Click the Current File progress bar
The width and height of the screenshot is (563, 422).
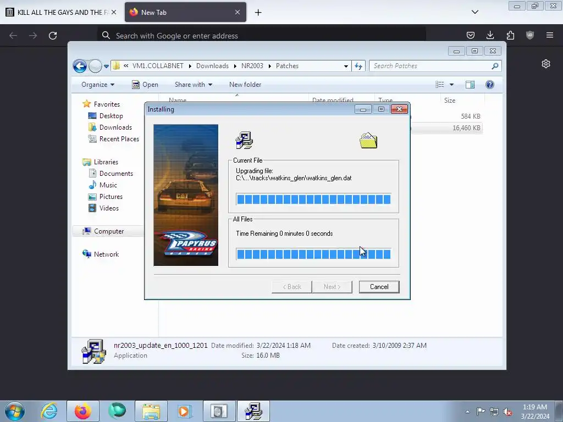coord(313,199)
